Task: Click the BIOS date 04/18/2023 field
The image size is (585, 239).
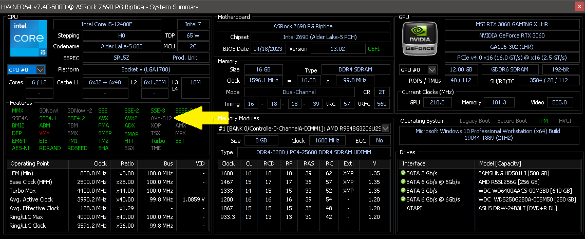Action: click(x=269, y=49)
